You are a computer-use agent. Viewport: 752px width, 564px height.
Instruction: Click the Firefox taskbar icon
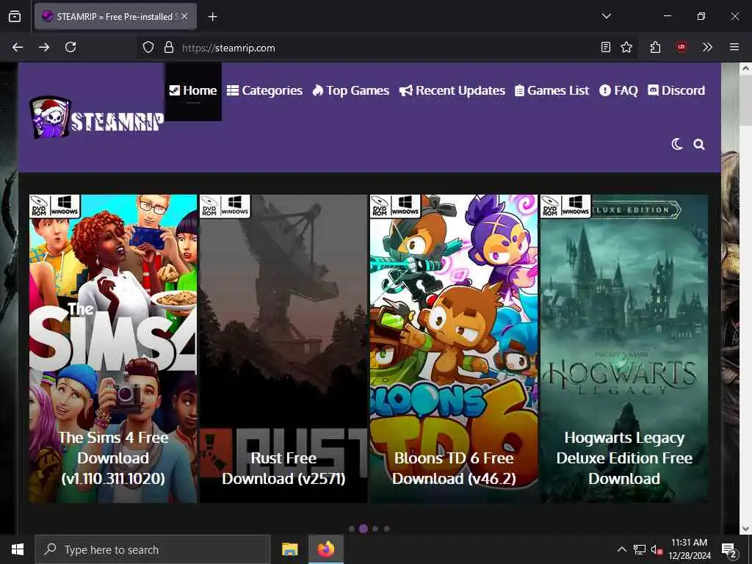(325, 549)
